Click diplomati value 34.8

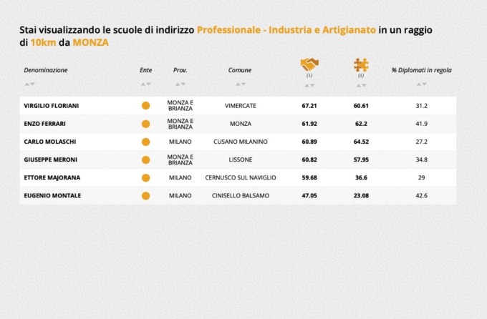click(421, 159)
